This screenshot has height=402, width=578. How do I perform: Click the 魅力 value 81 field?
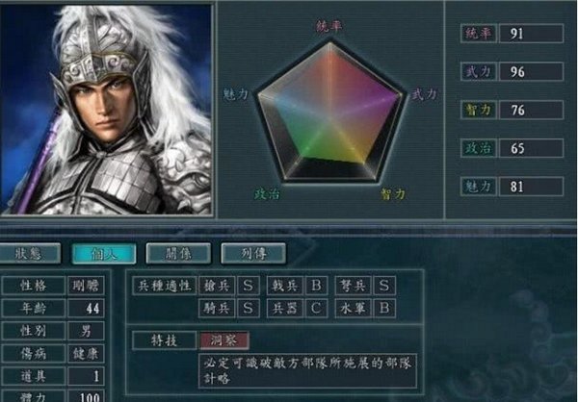click(x=531, y=187)
